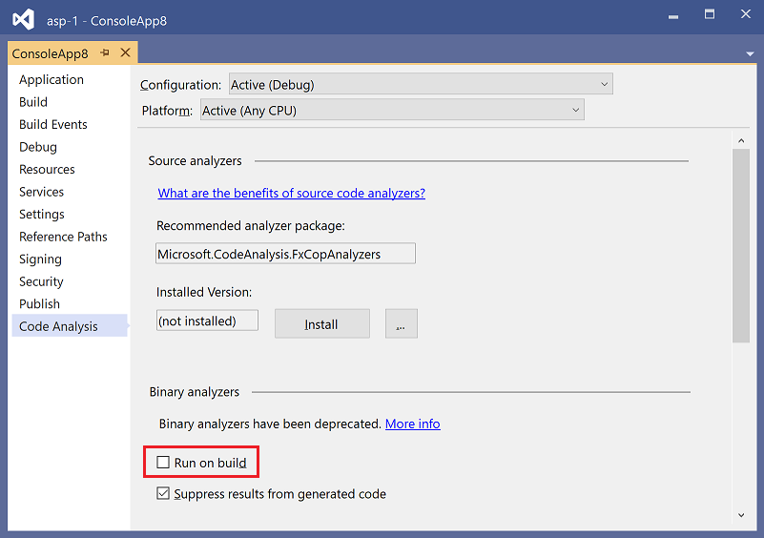
Task: Select the Signing page in sidebar
Action: [x=40, y=259]
